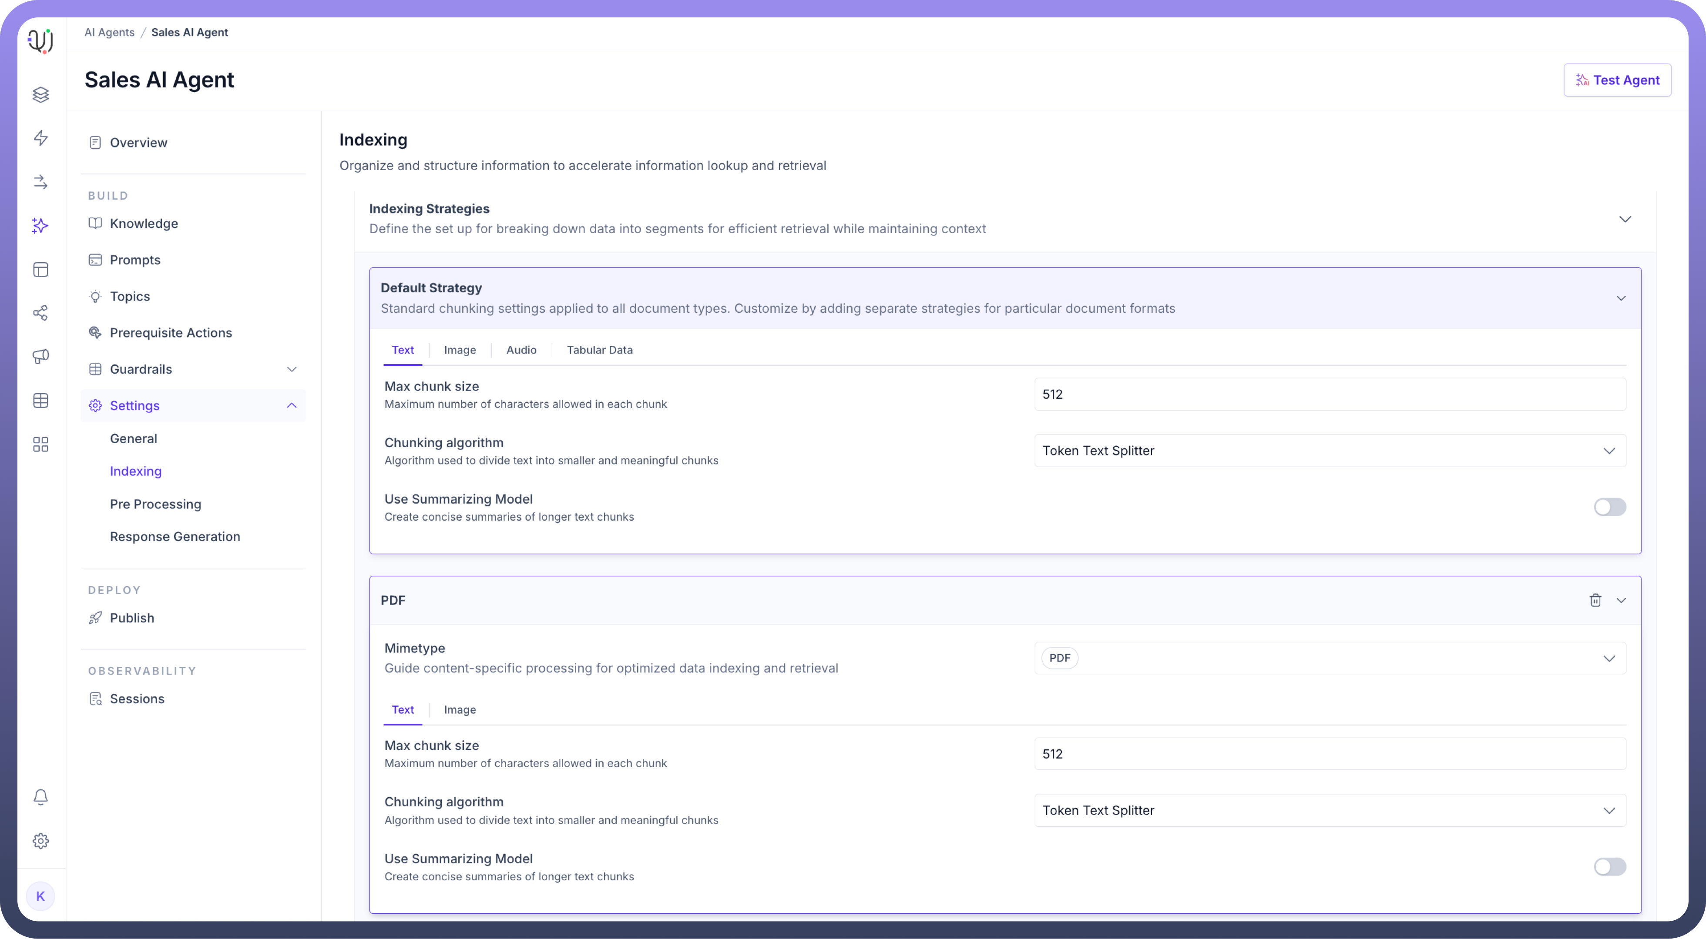Click the Test Agent button

click(x=1617, y=80)
